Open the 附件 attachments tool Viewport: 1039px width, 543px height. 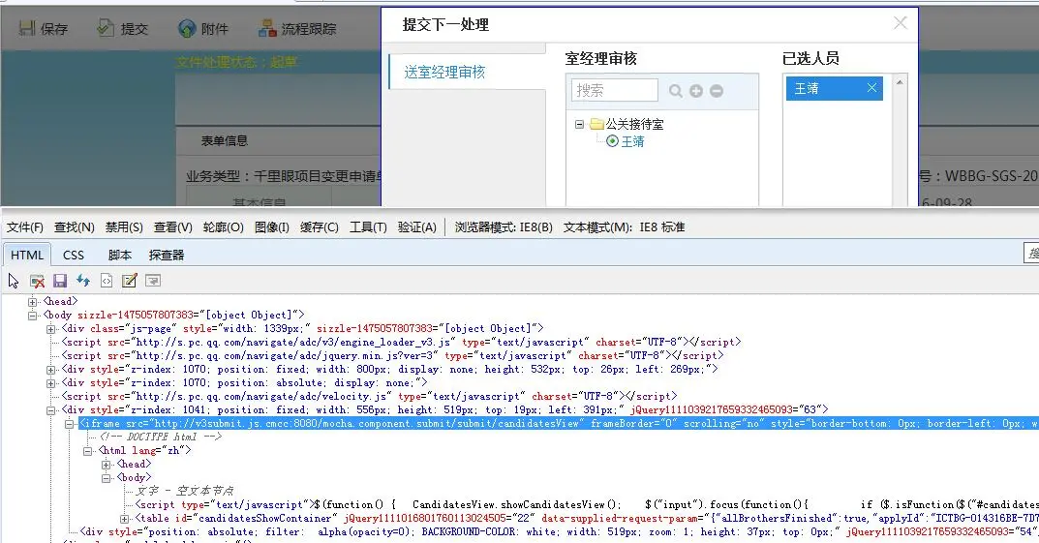point(202,28)
